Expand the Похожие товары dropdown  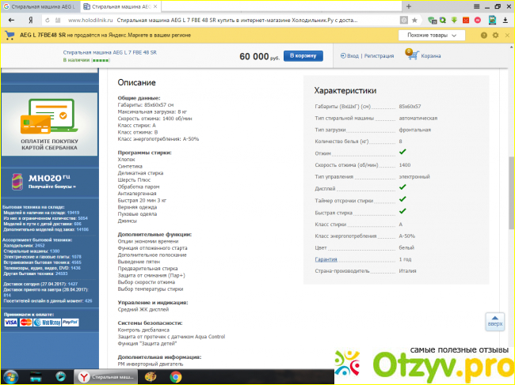coord(432,36)
